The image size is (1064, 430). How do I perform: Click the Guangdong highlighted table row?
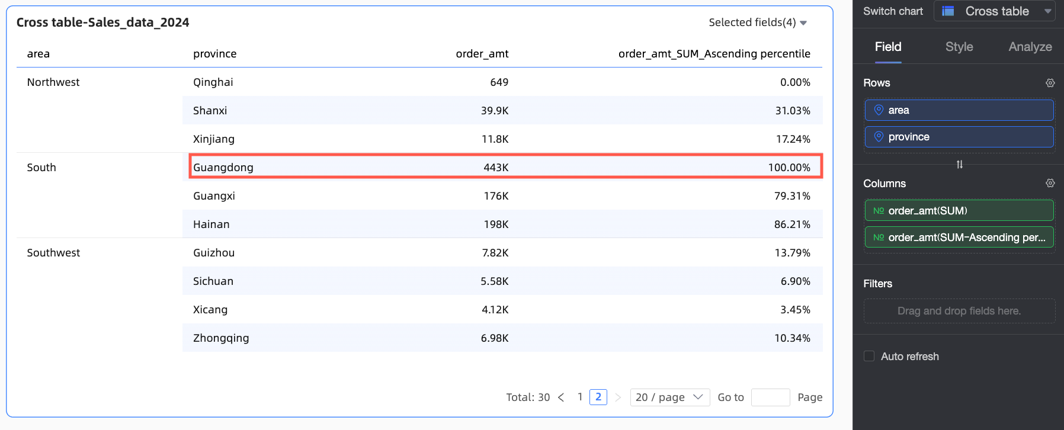[x=506, y=166]
